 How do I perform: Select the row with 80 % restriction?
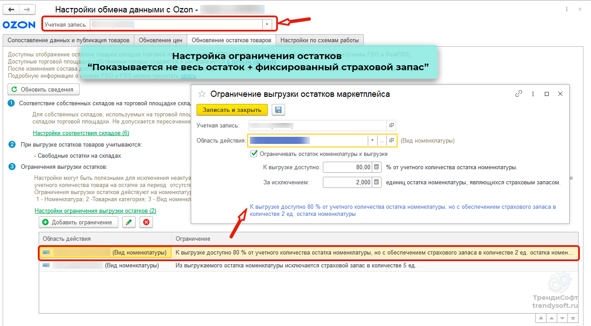point(309,252)
